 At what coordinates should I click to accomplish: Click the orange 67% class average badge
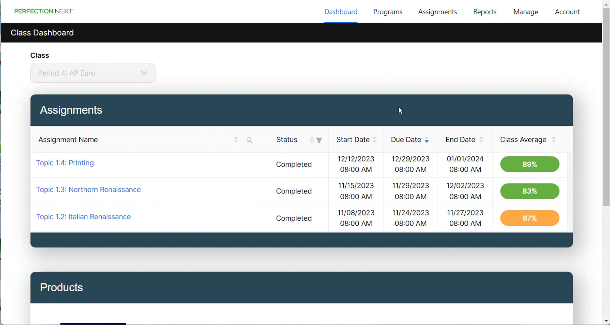pos(529,218)
